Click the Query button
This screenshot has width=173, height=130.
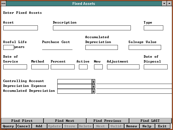pyautogui.click(x=8, y=126)
